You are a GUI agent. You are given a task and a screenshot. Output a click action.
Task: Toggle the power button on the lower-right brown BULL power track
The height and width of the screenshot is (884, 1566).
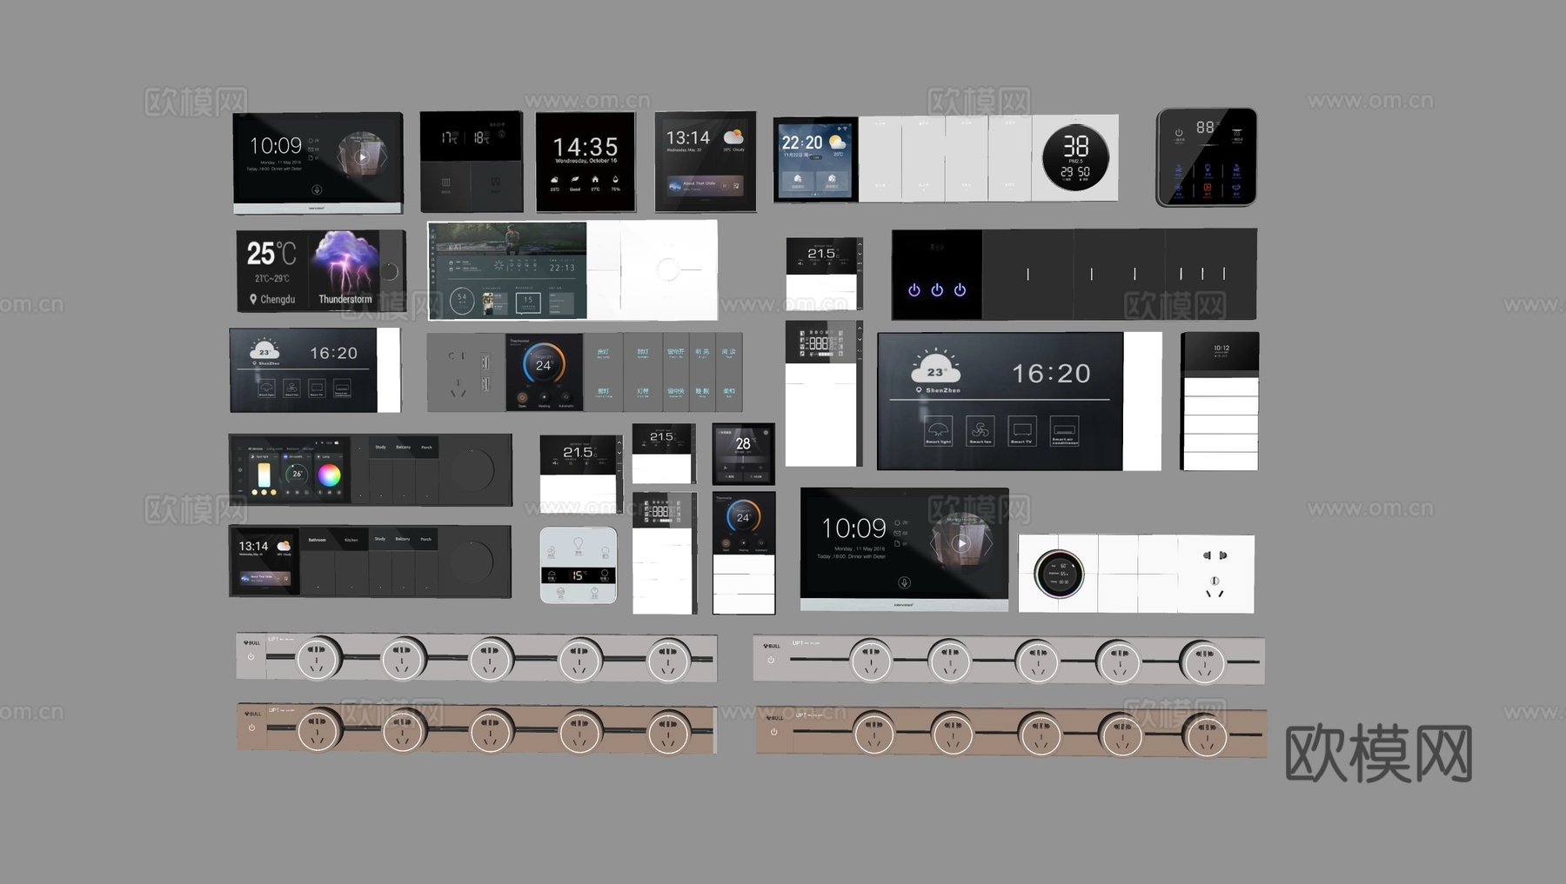tap(774, 732)
